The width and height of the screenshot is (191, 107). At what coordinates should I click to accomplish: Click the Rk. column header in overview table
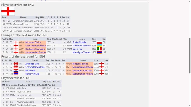point(68,18)
